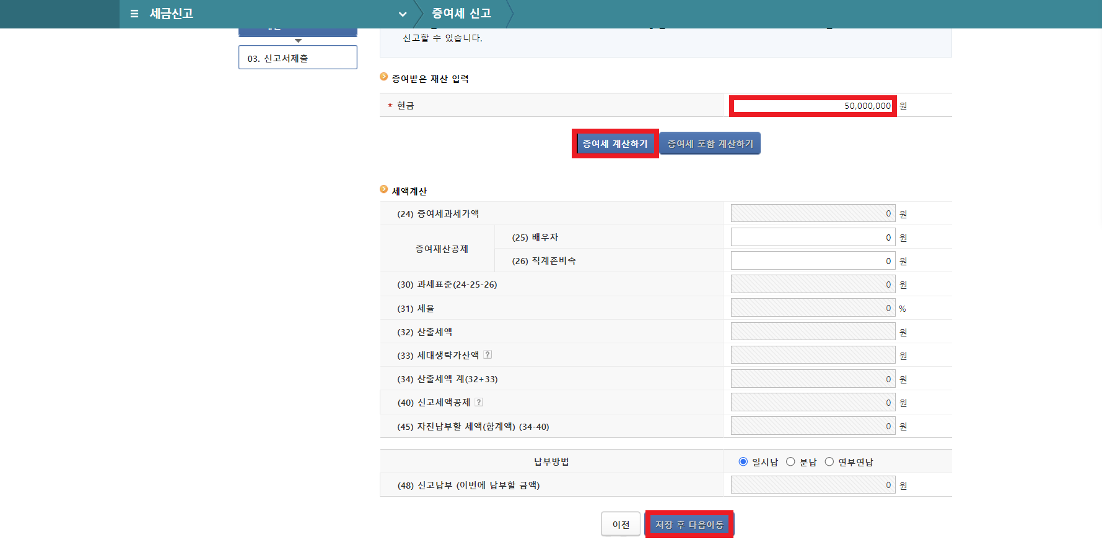
Task: Click the 증여재산공제 row label
Action: pyautogui.click(x=442, y=249)
